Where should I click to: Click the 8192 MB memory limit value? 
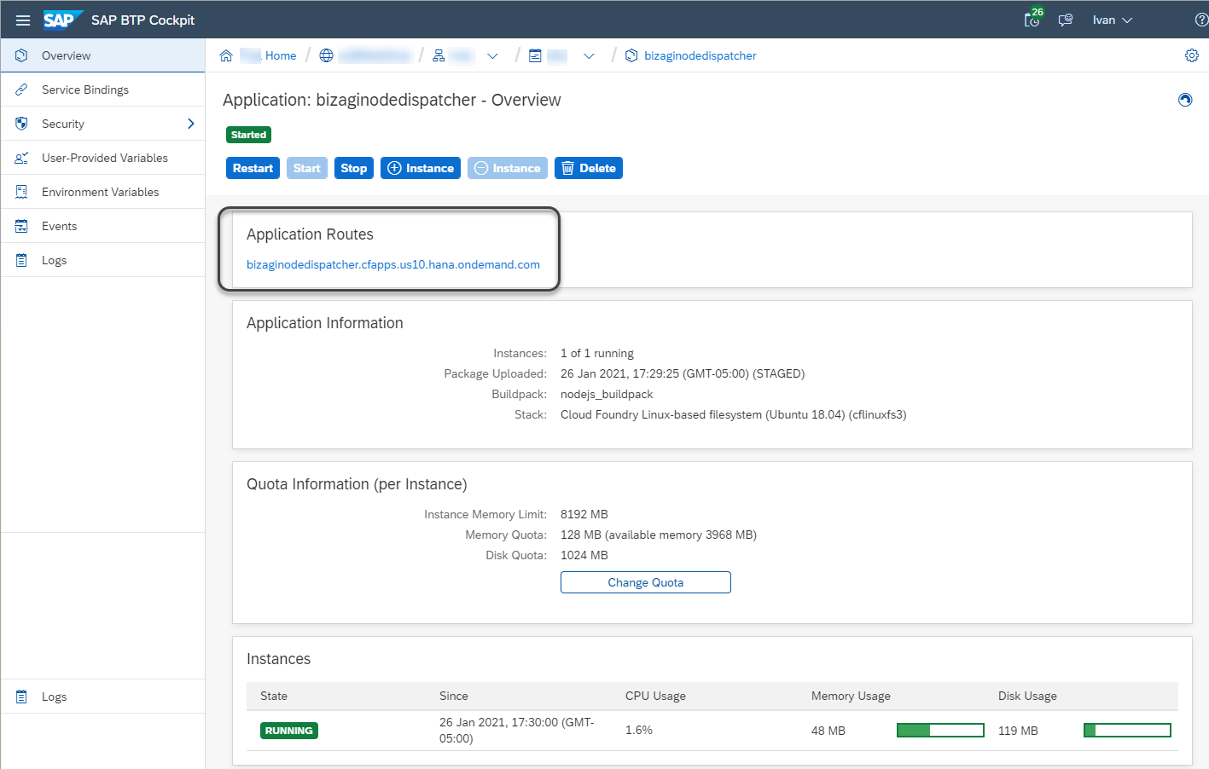[x=584, y=514]
